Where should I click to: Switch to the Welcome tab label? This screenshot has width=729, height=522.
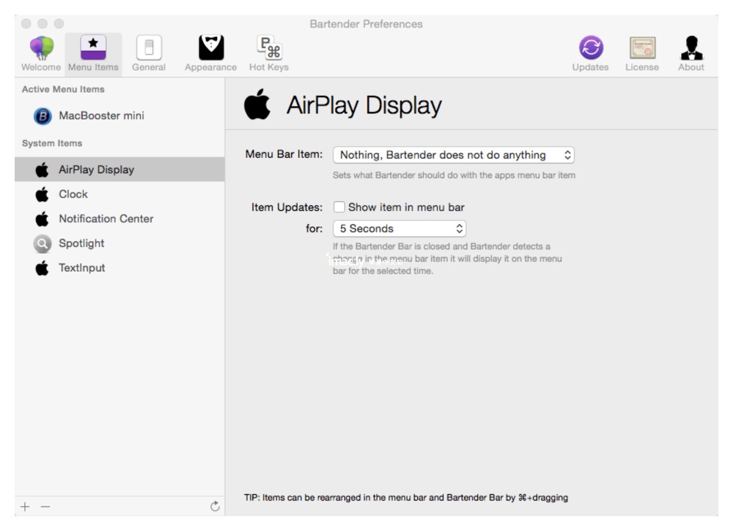pos(41,67)
